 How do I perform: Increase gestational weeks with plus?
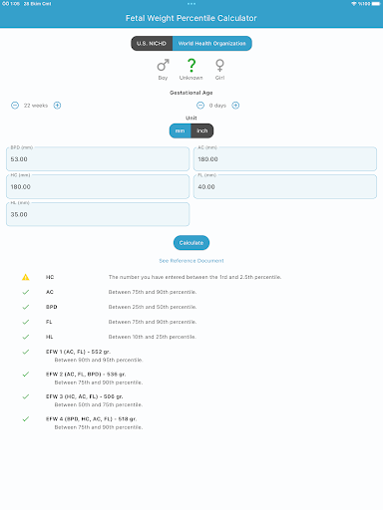57,106
